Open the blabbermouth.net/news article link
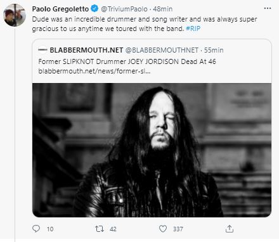The width and height of the screenshot is (279, 242). (x=94, y=71)
